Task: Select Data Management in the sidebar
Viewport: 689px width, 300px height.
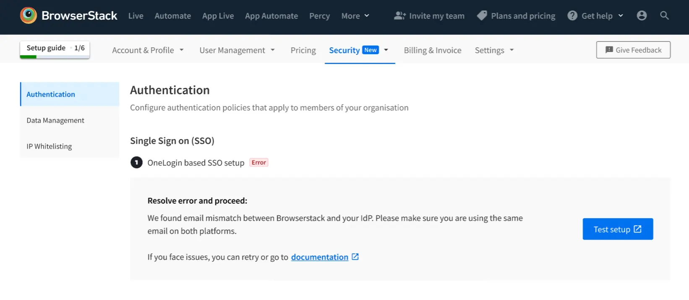Action: tap(55, 121)
